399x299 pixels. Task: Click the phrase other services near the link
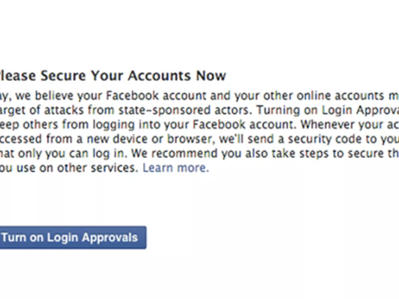[96, 167]
